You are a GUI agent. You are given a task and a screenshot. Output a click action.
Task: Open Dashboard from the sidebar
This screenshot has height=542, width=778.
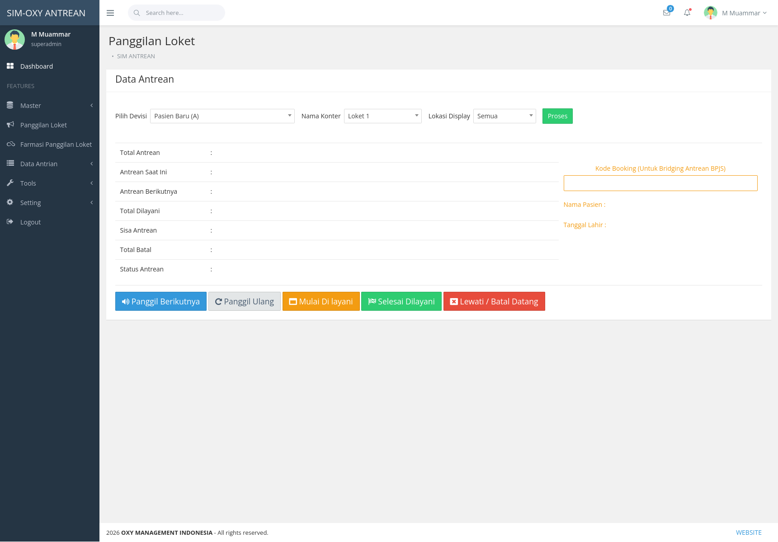coord(50,66)
